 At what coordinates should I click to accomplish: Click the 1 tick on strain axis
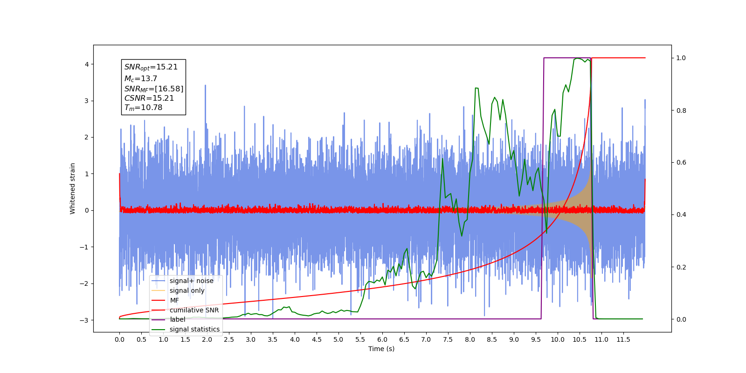point(87,174)
